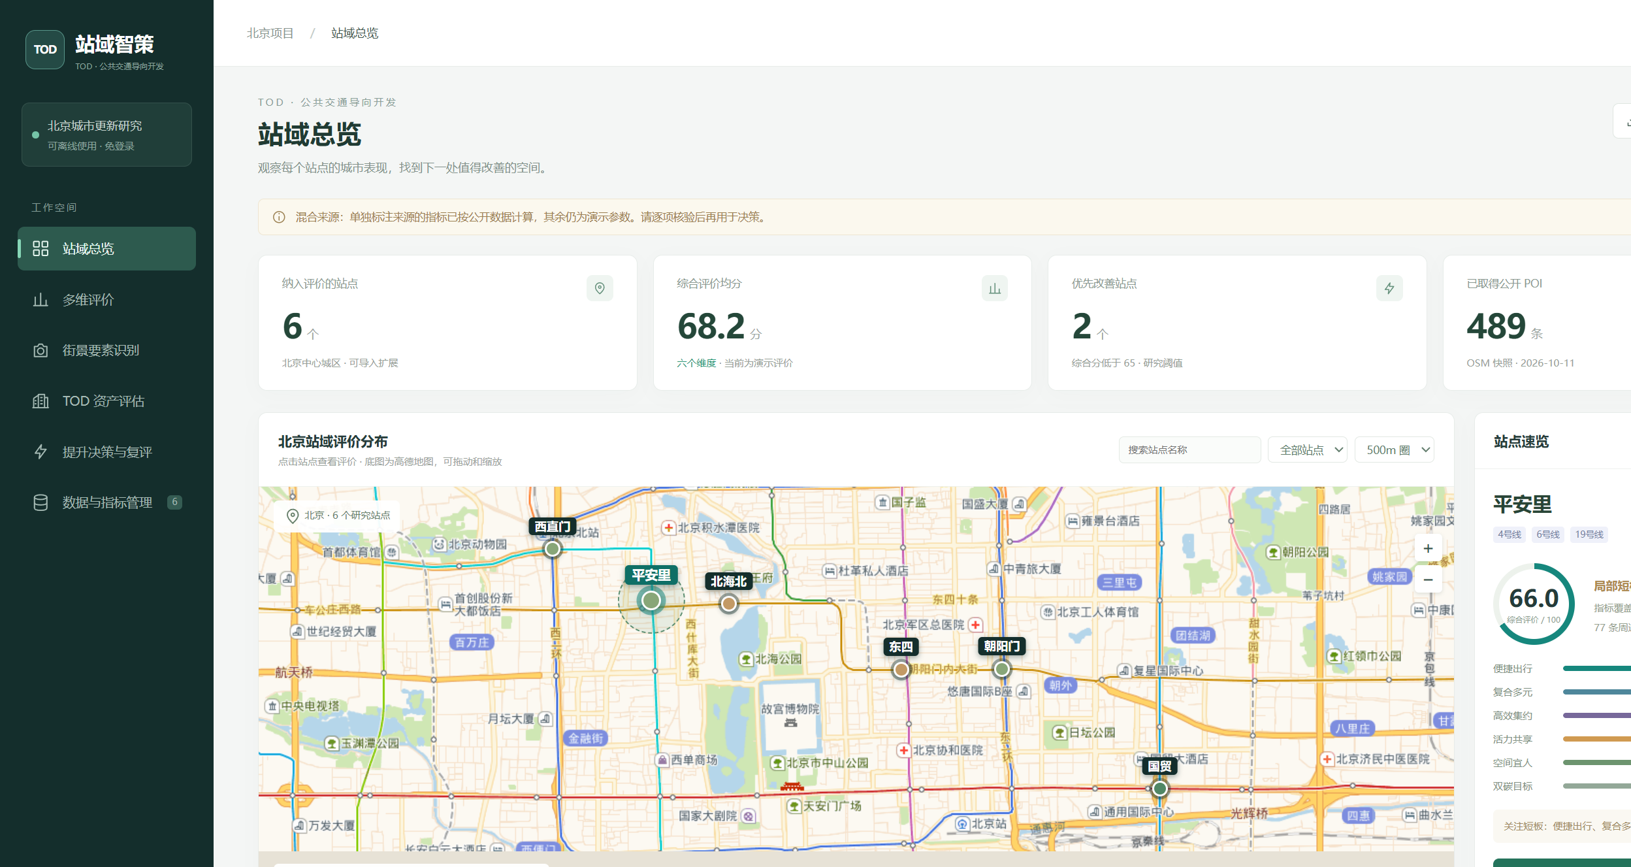Expand the 全部站点 filter dropdown
Image resolution: width=1631 pixels, height=867 pixels.
coord(1308,450)
